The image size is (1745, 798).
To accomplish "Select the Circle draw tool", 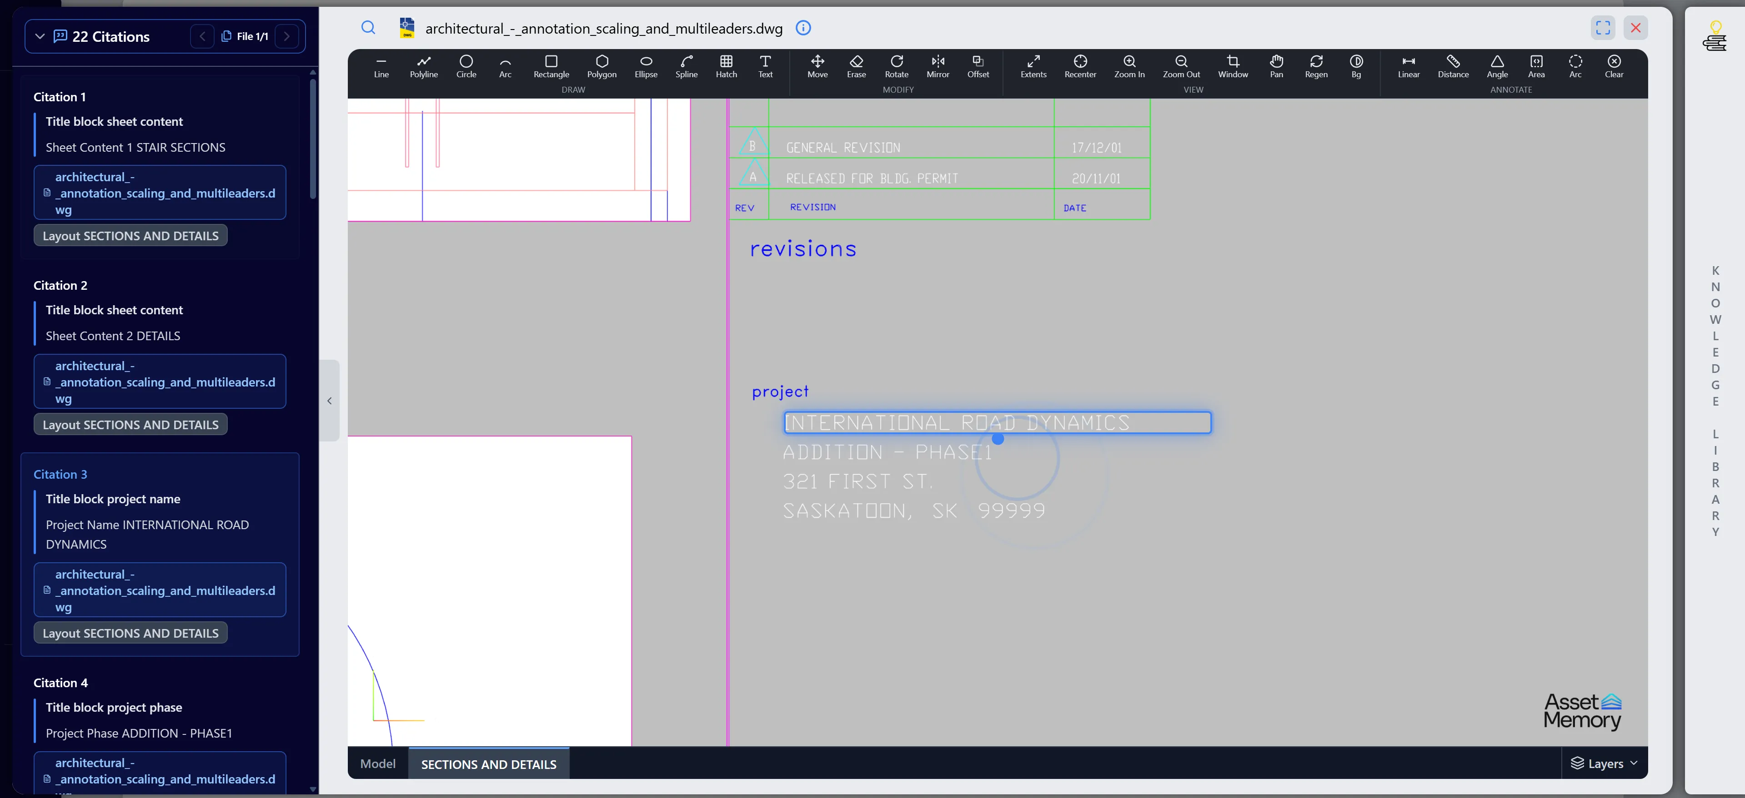I will 466,66.
